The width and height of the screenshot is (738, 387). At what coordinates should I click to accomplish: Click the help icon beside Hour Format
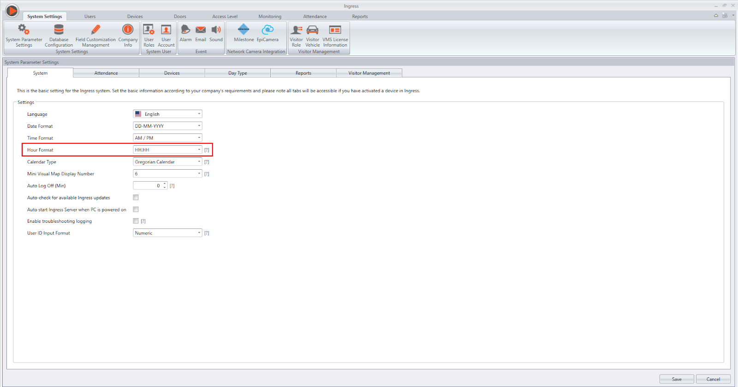pos(207,150)
